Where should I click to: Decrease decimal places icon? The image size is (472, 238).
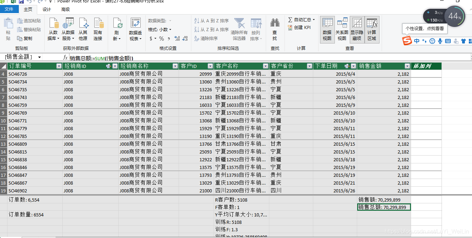pyautogui.click(x=184, y=39)
